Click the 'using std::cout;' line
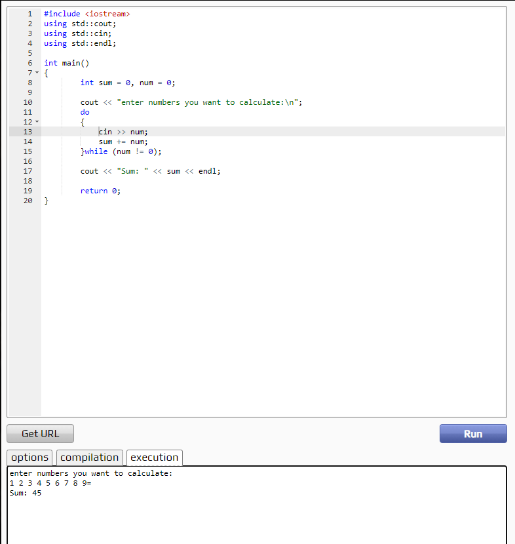The width and height of the screenshot is (515, 544). (80, 24)
